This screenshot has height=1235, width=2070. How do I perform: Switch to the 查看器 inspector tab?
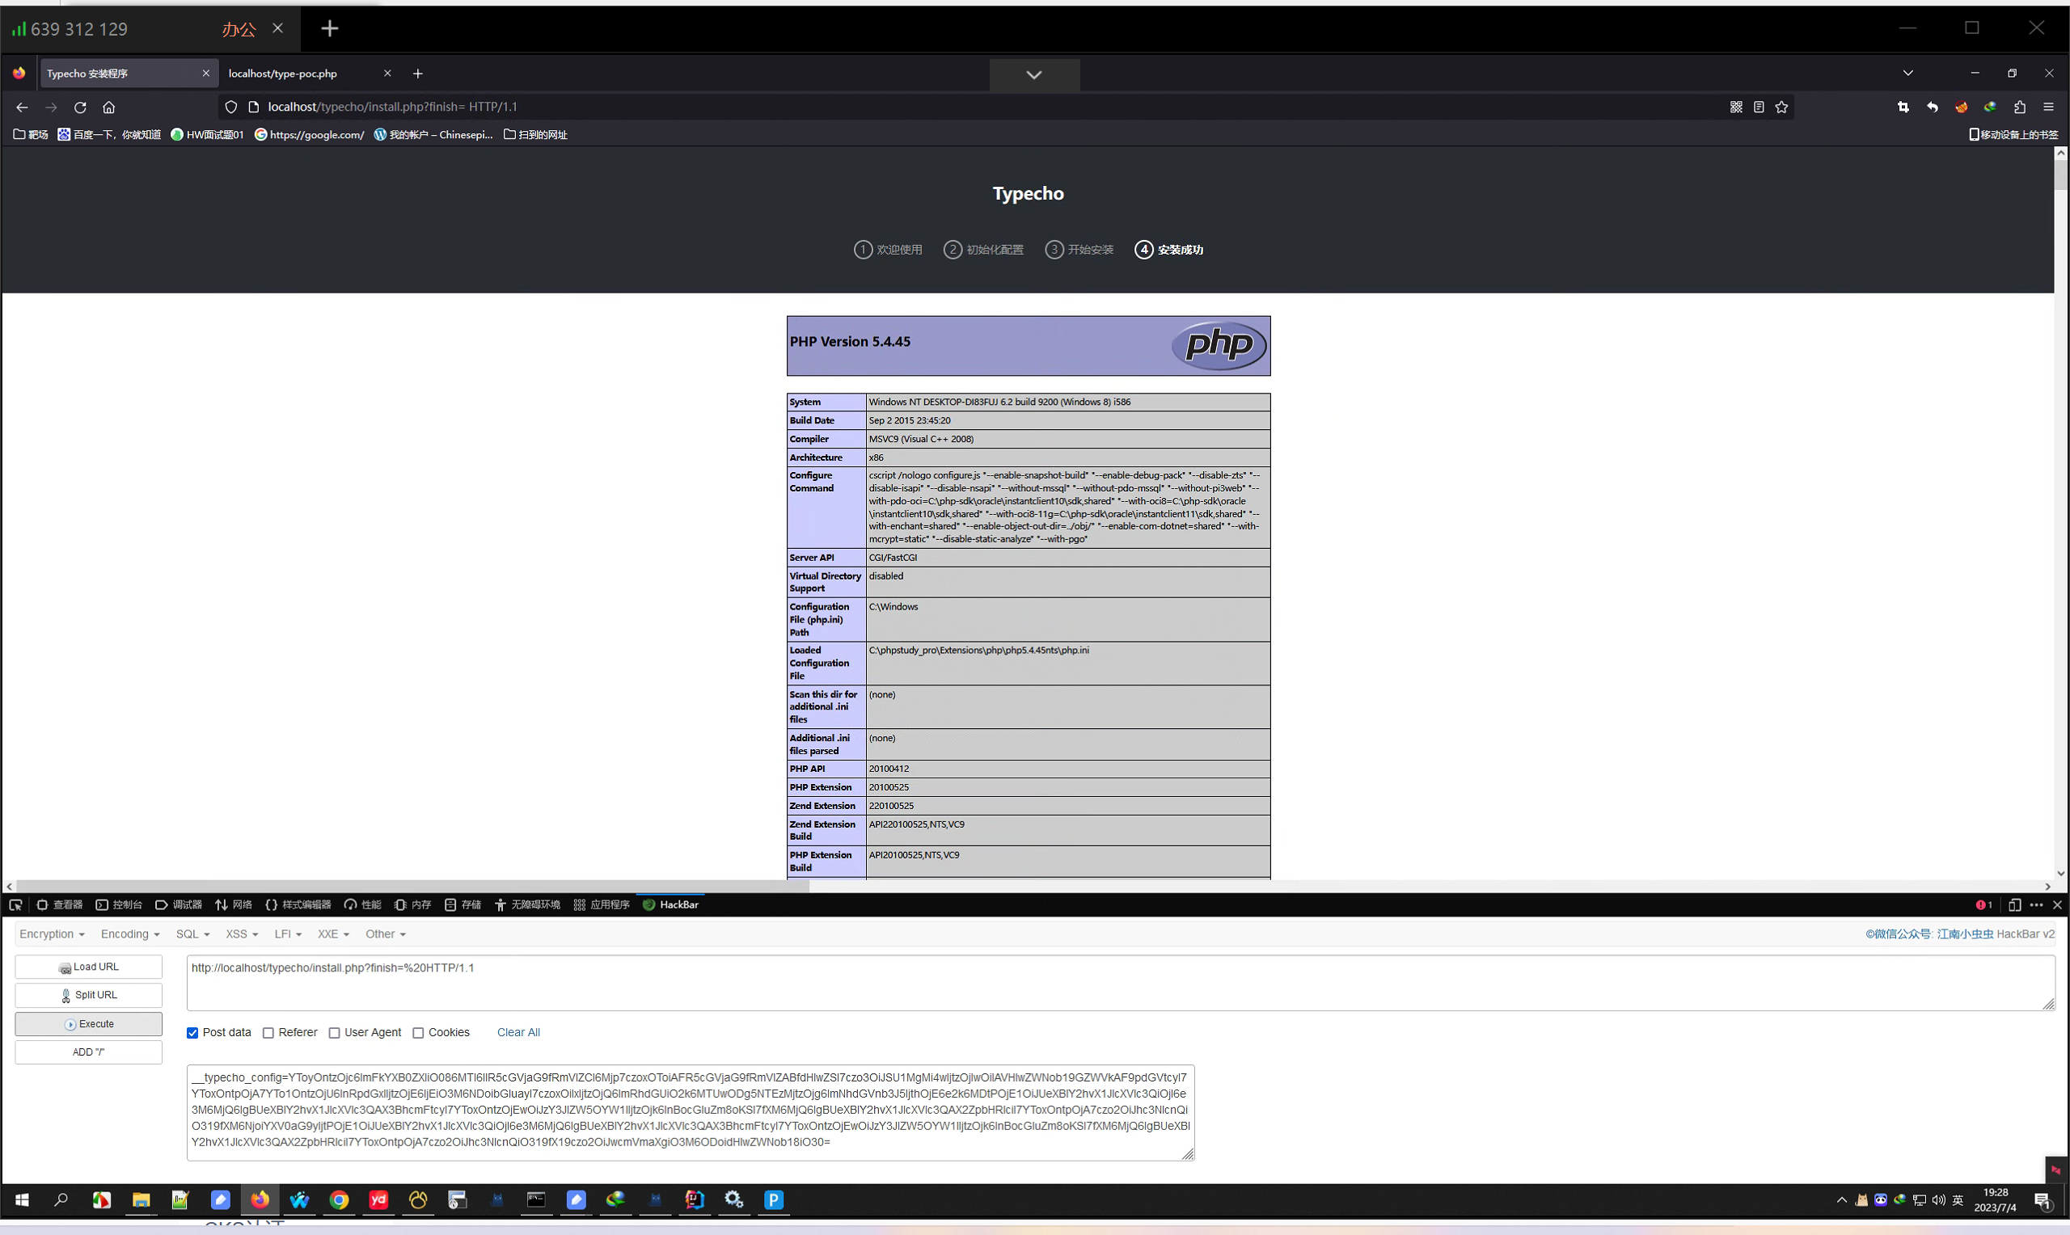[59, 904]
